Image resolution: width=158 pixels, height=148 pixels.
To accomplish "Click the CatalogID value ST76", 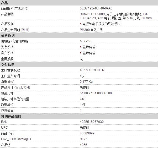I will pos(83,139).
